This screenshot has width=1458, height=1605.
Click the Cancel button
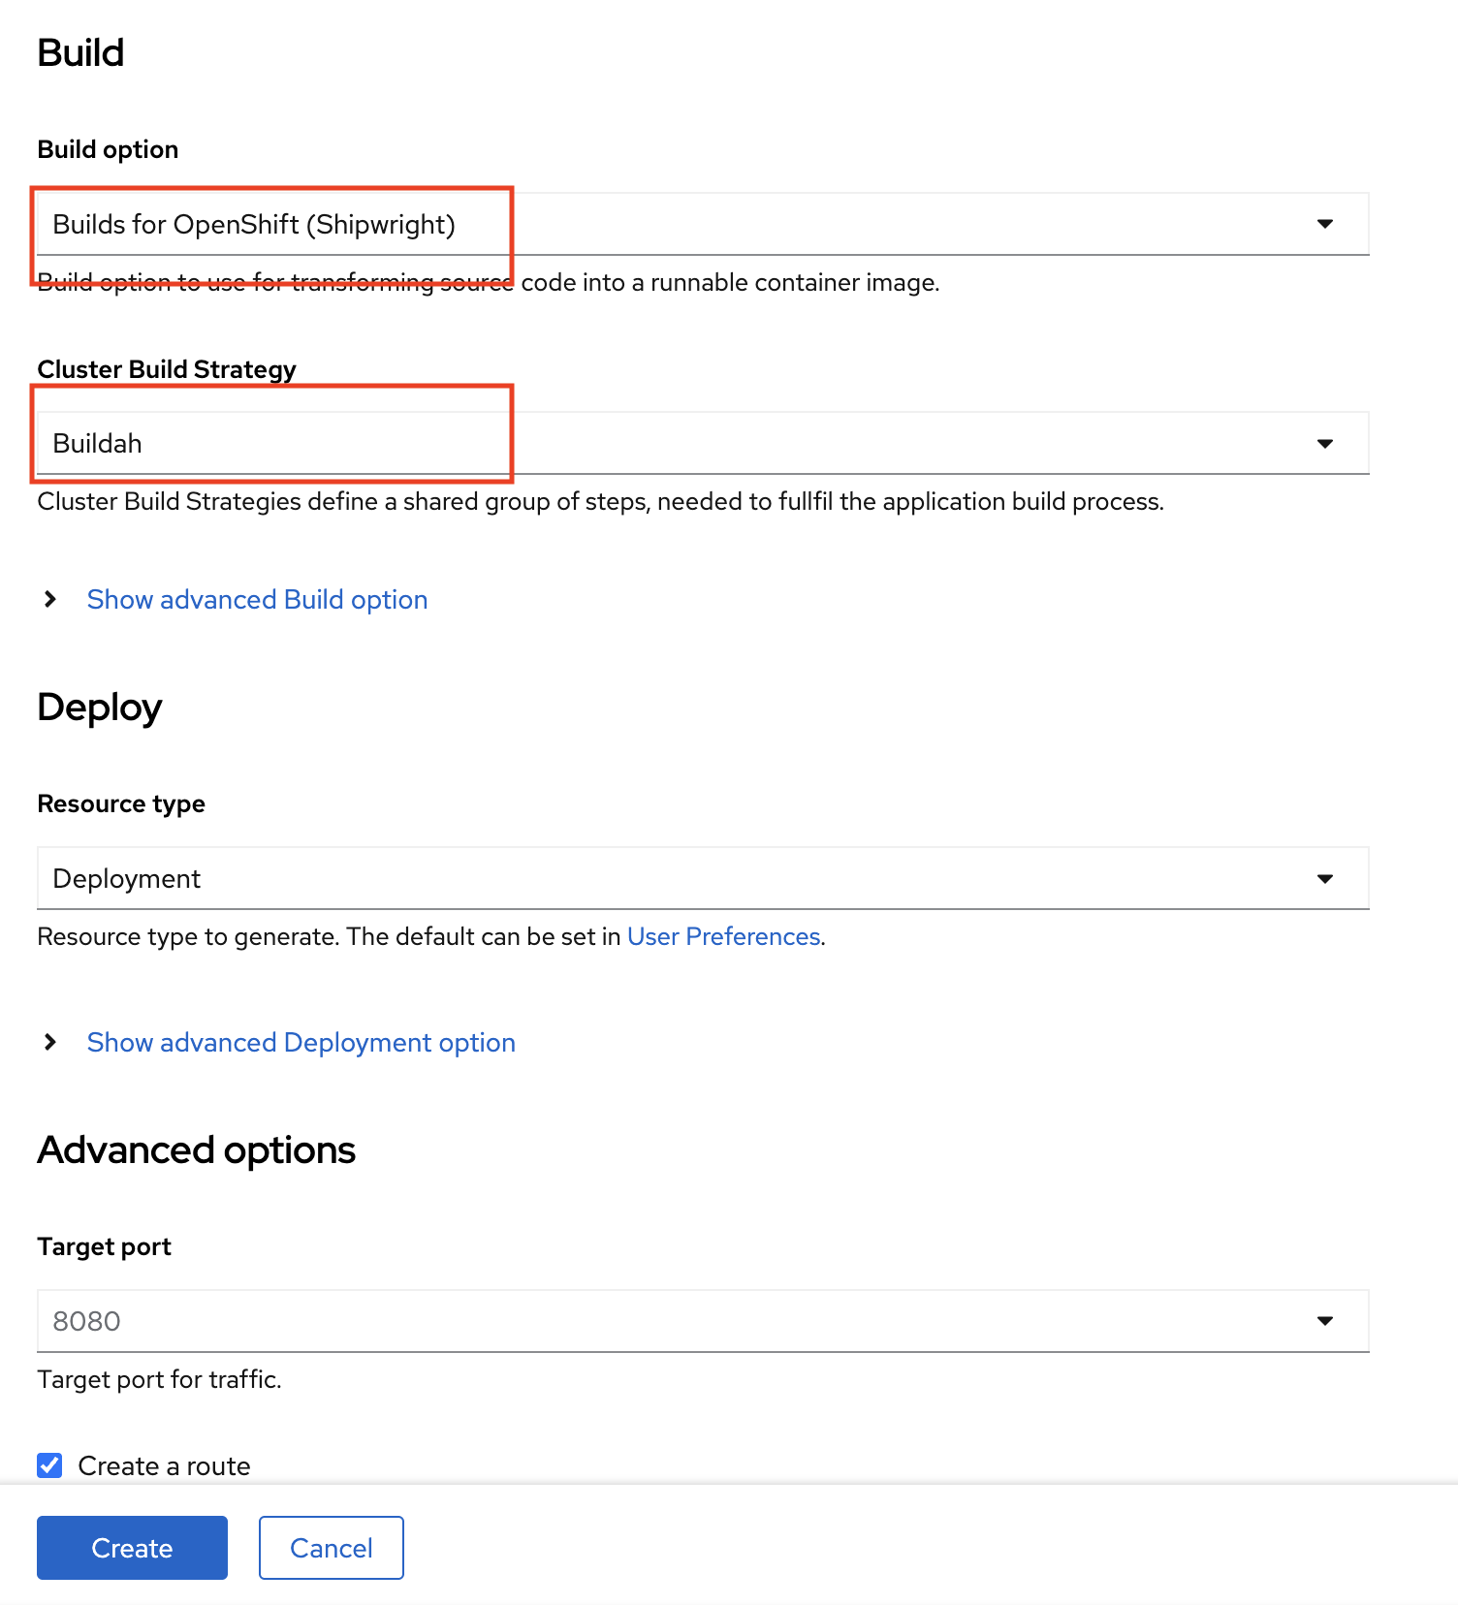click(332, 1548)
